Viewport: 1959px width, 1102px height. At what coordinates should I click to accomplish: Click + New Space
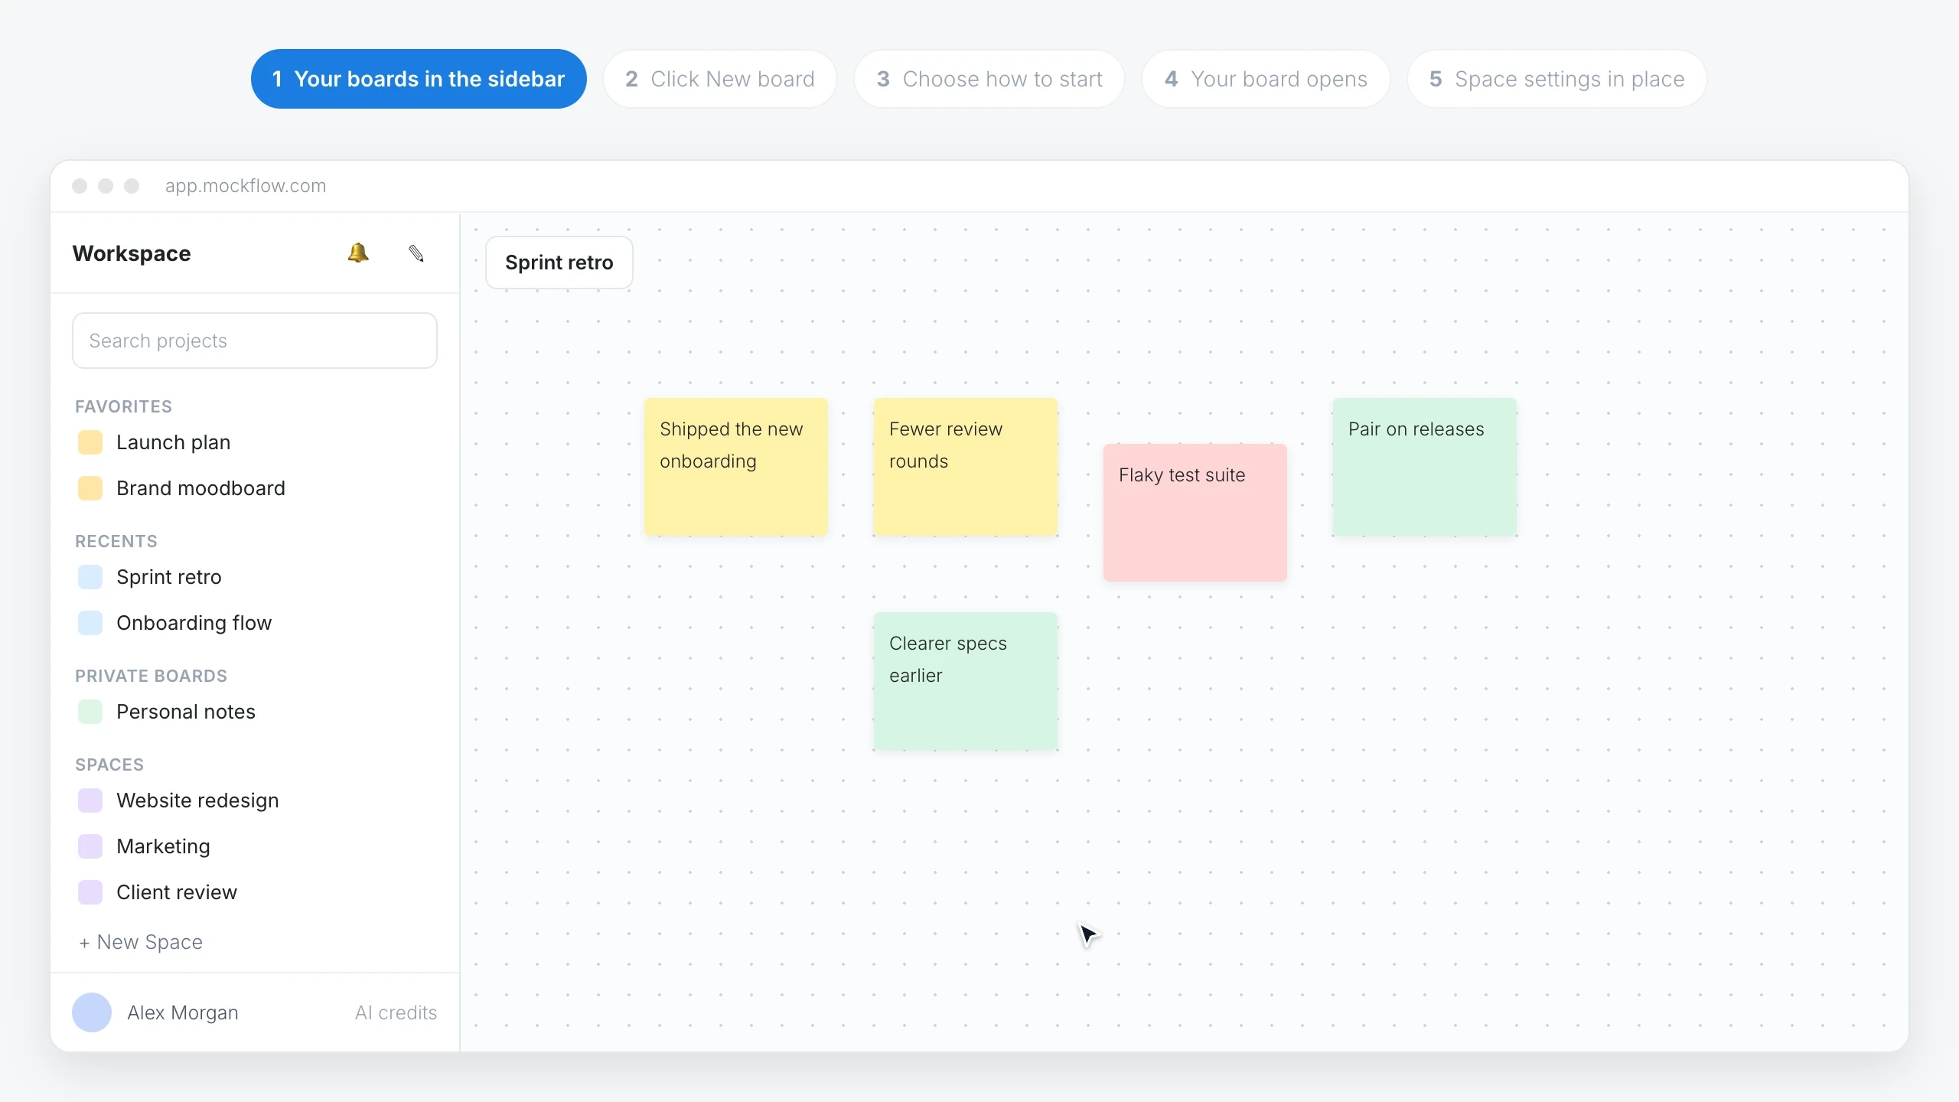coord(141,942)
